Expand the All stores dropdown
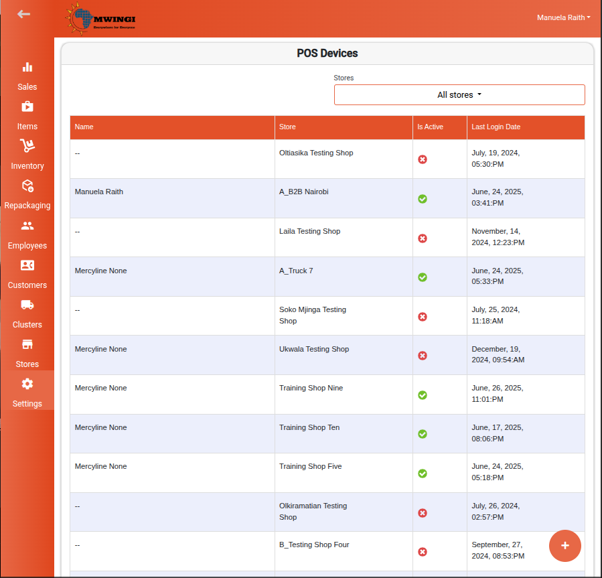 coord(459,95)
